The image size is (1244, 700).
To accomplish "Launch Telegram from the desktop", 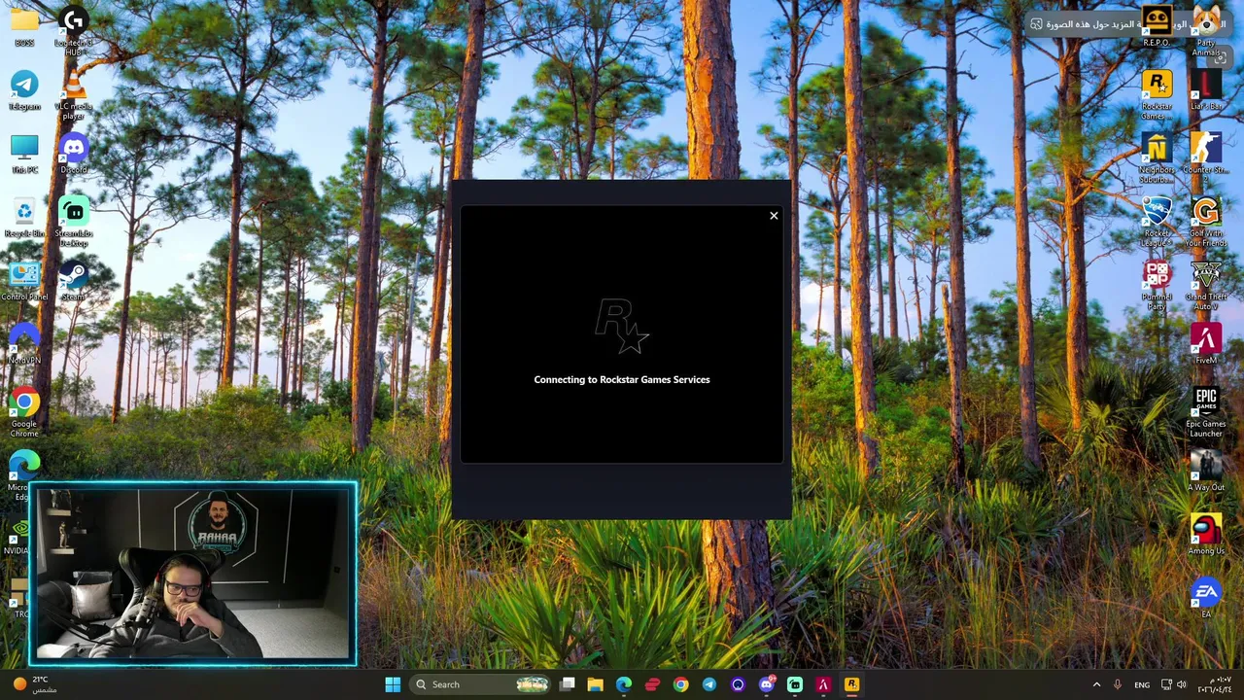I will click(x=24, y=91).
